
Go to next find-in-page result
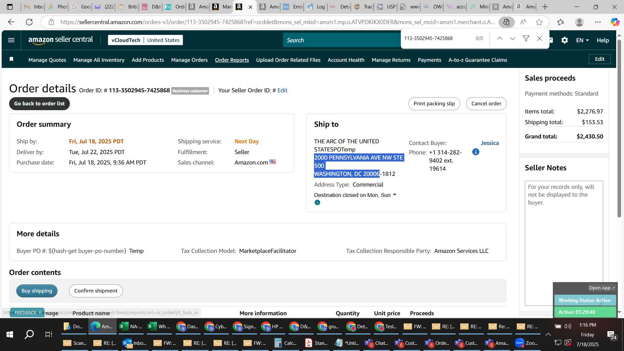pos(513,38)
